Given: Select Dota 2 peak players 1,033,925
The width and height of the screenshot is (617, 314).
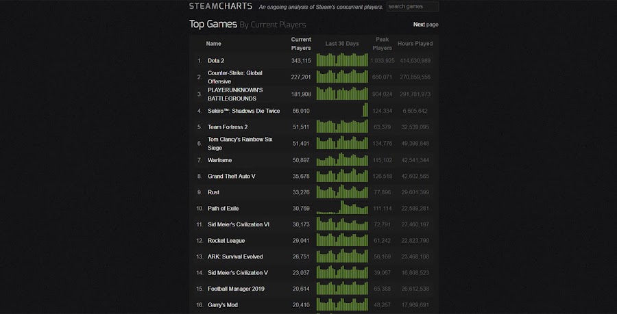Looking at the screenshot, I should (382, 61).
